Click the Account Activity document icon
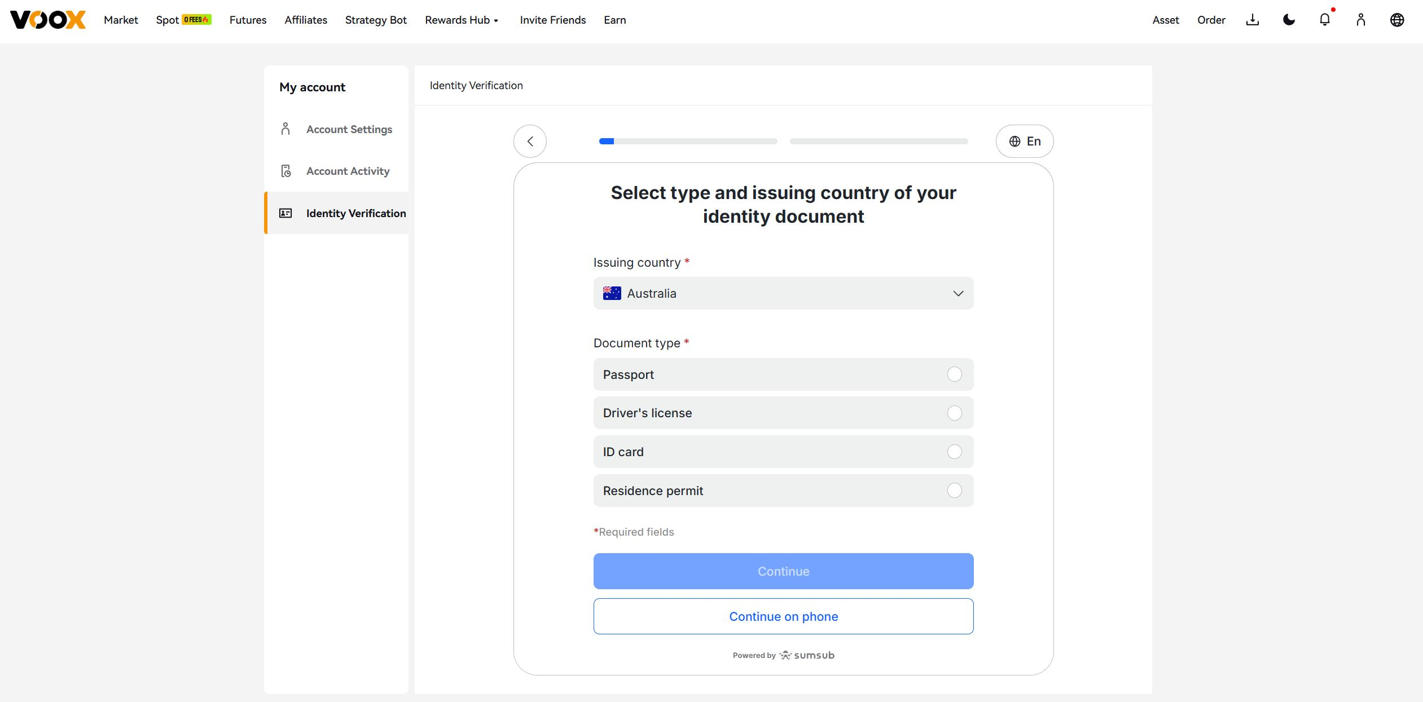Screen dimensions: 1423x702 286,171
